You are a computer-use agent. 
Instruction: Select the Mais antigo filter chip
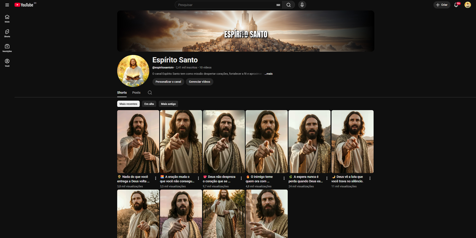(x=168, y=104)
